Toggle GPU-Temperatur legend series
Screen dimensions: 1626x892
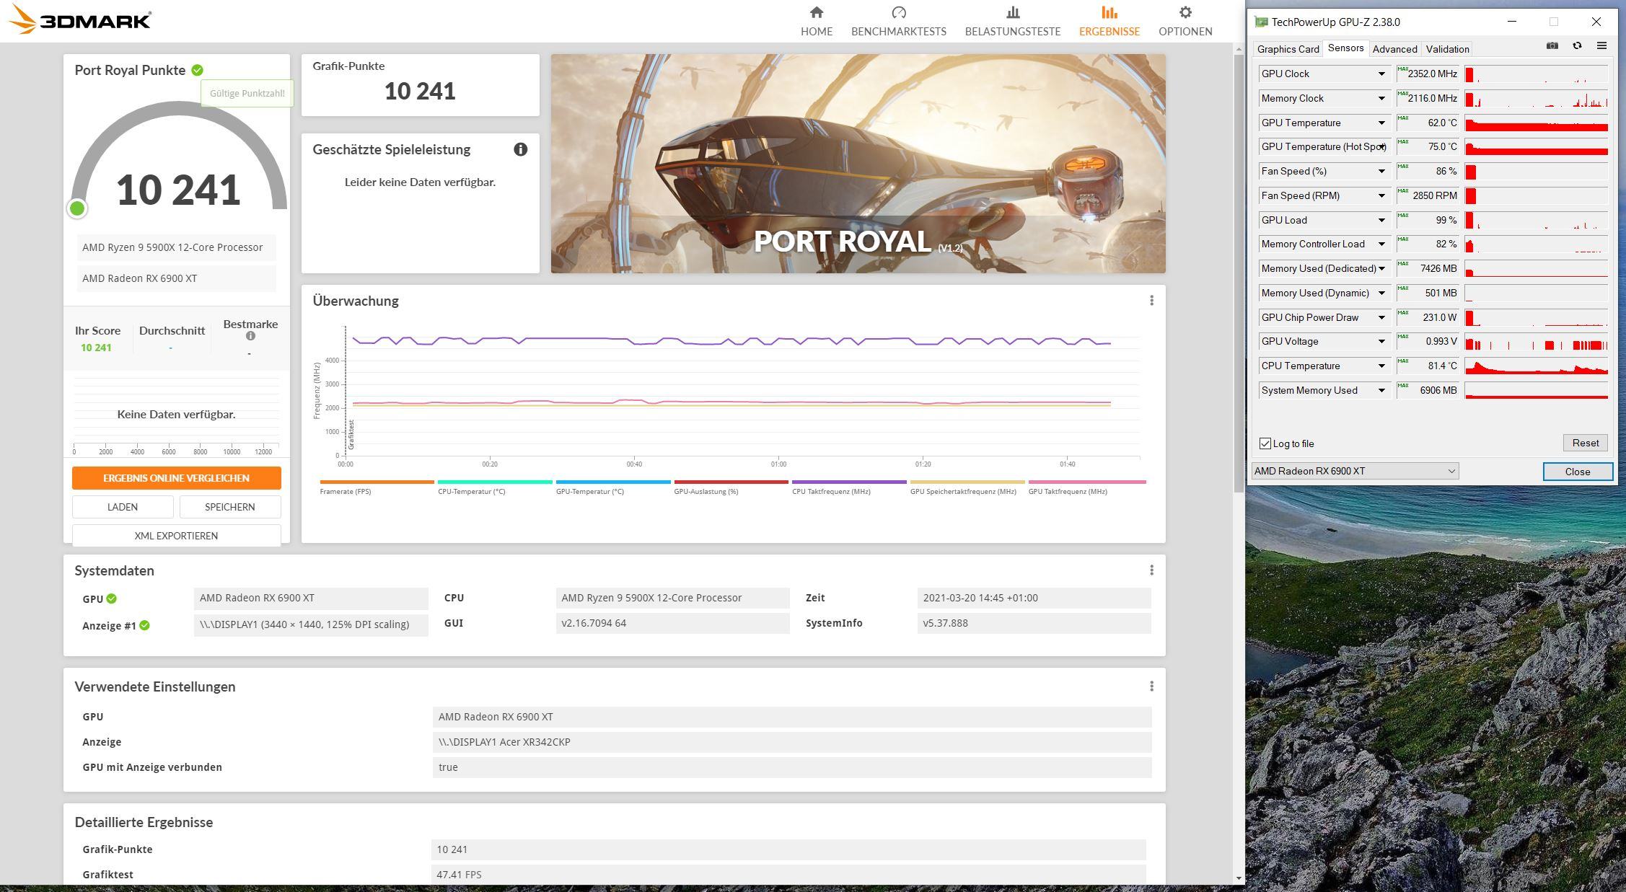(x=613, y=487)
